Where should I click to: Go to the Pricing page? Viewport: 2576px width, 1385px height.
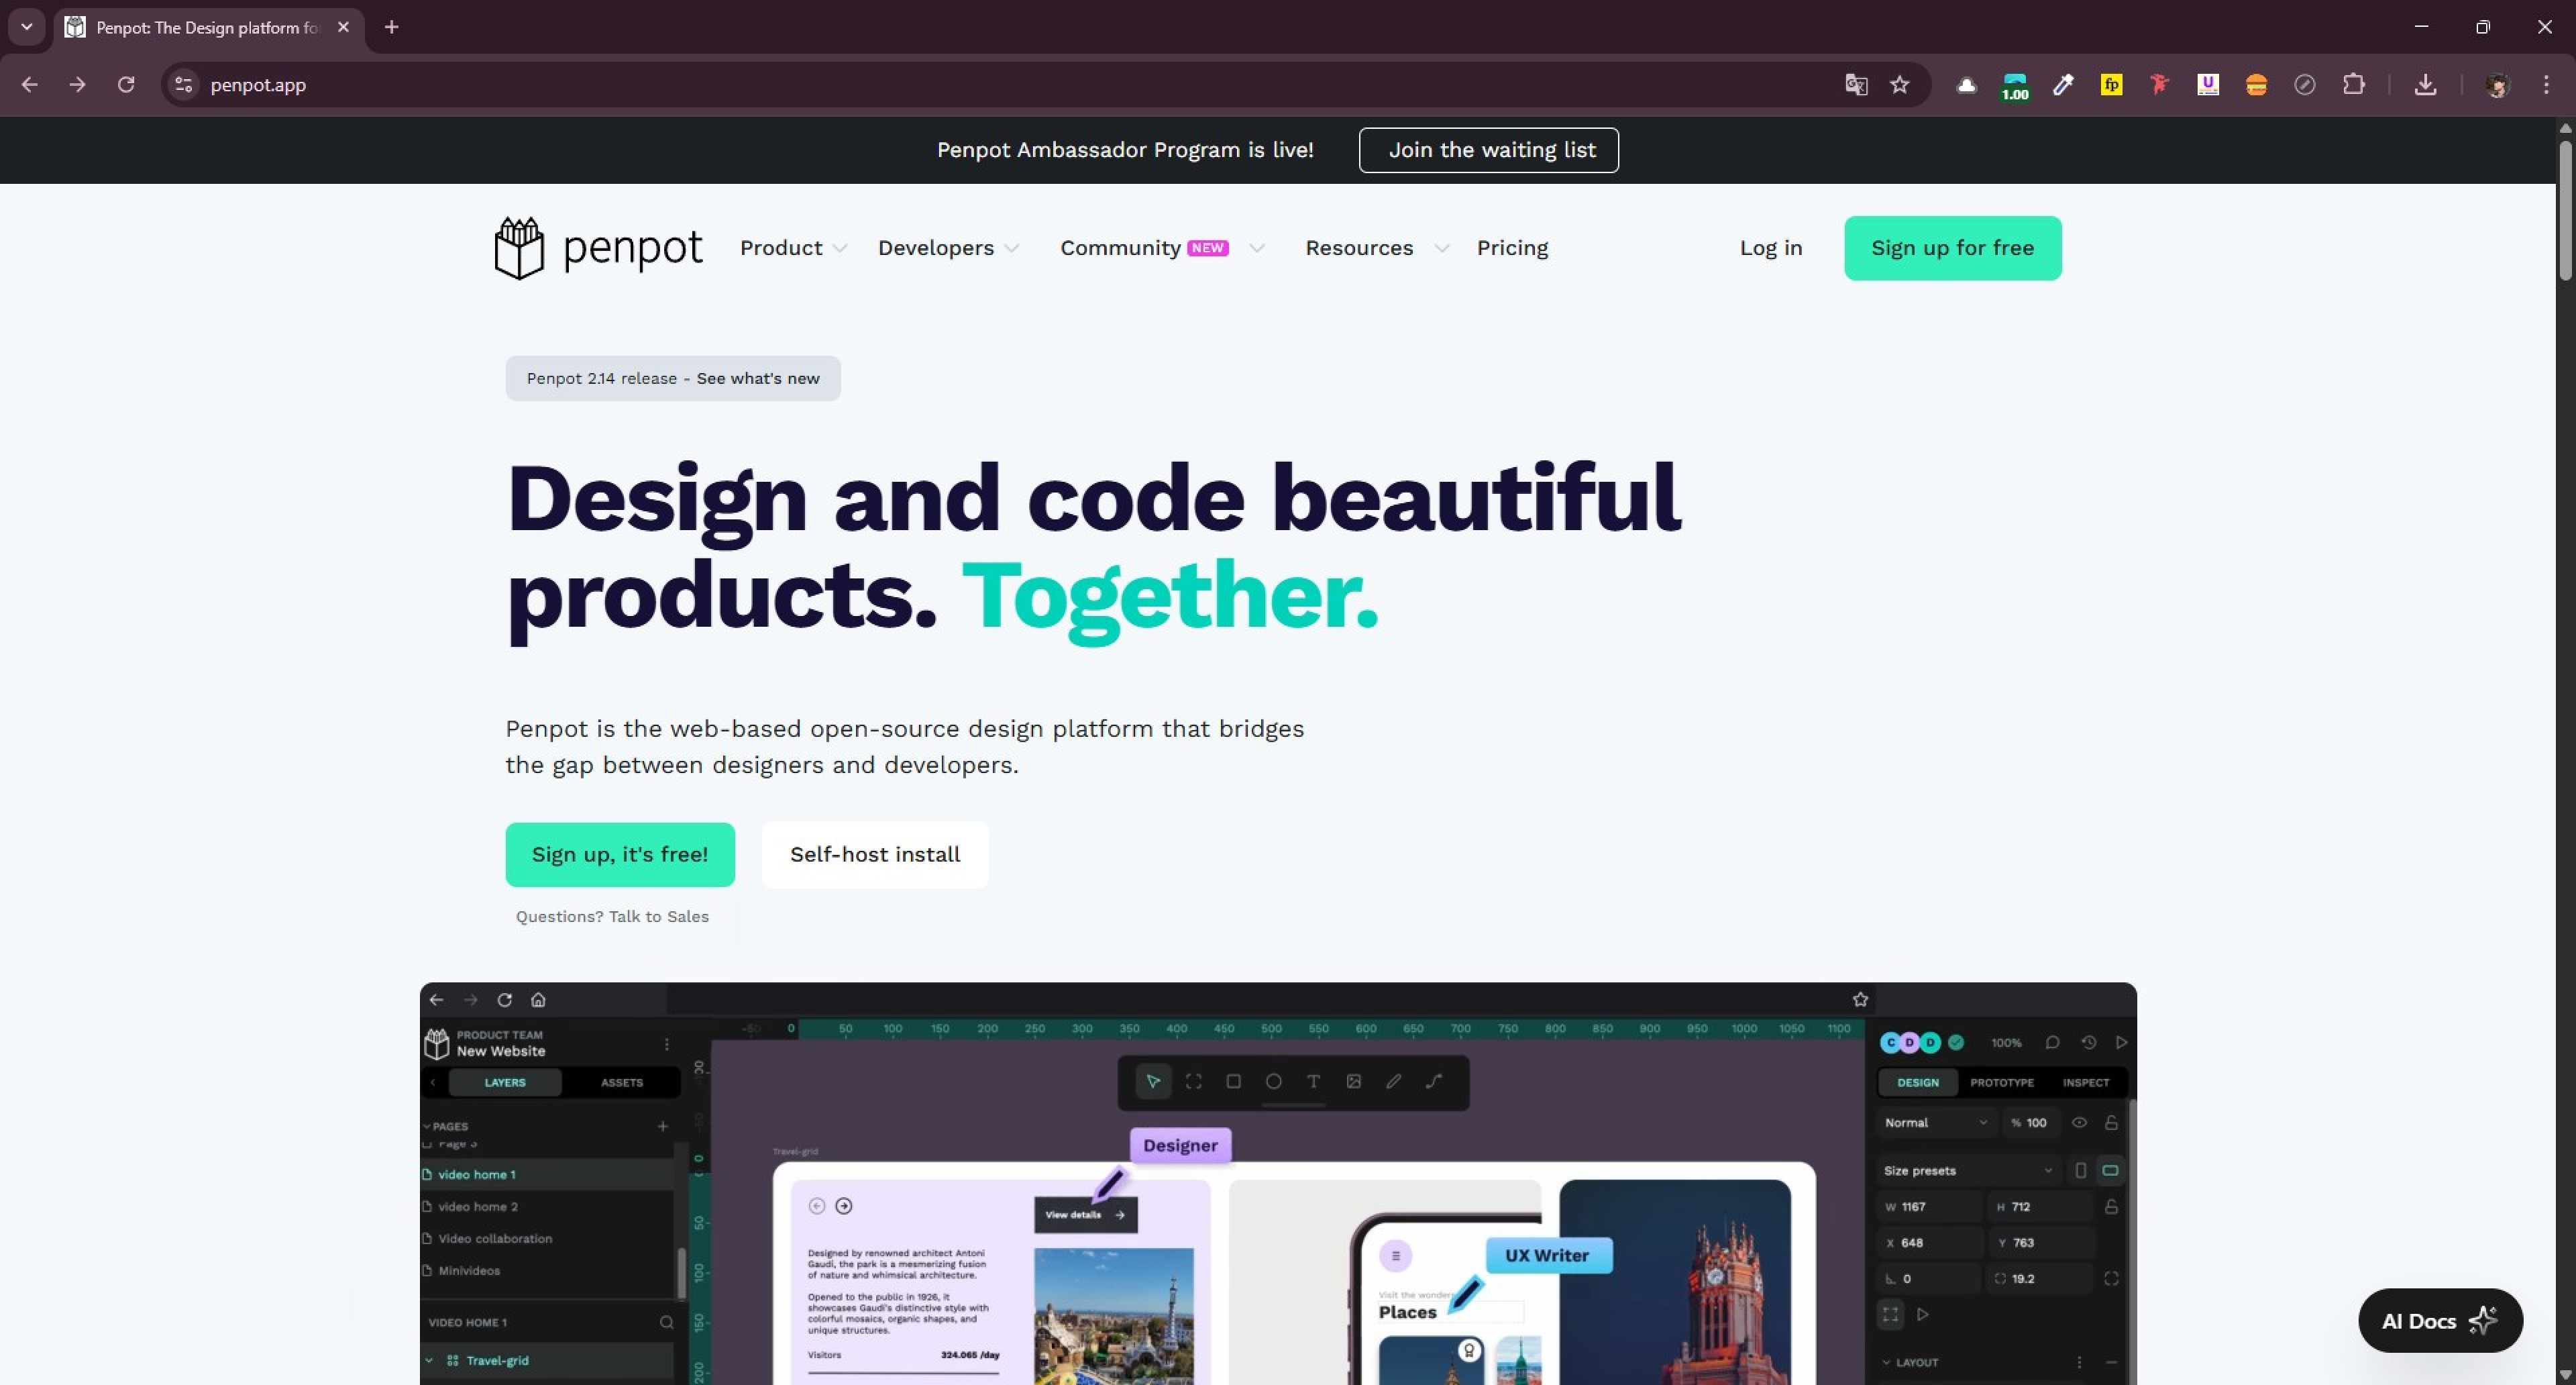click(1512, 248)
